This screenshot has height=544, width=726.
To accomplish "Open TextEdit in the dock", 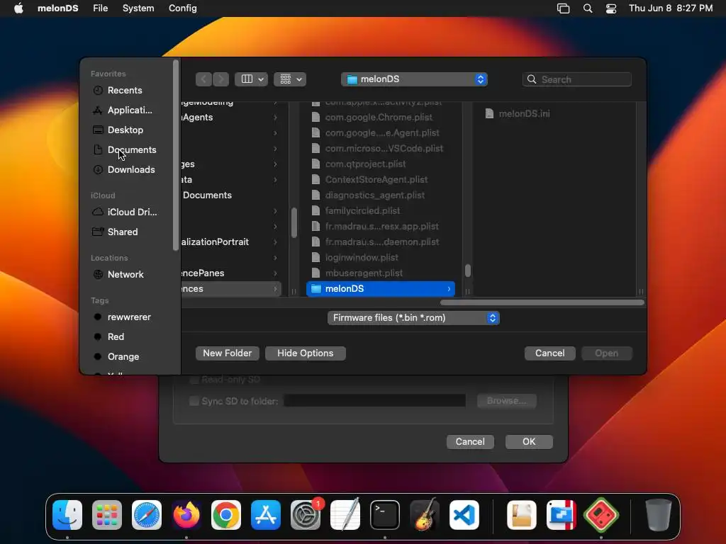I will point(345,515).
